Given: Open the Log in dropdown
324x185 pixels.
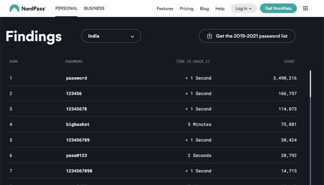Looking at the screenshot, I should click(243, 8).
